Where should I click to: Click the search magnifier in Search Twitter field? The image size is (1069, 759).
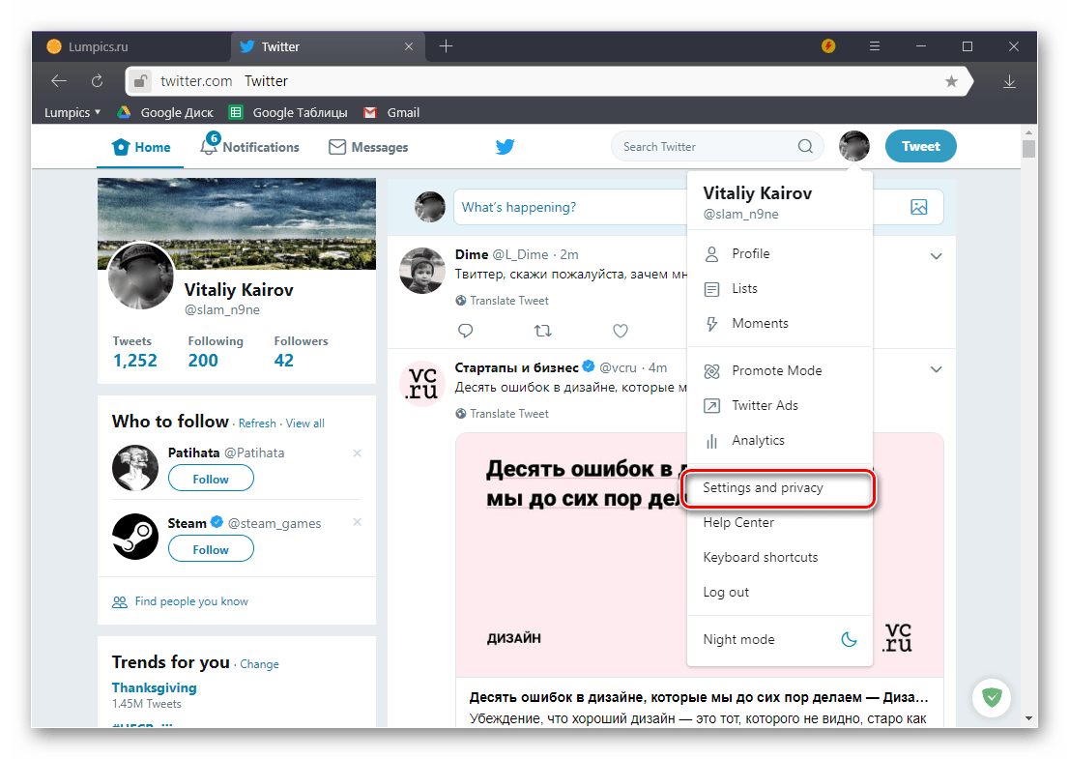tap(805, 146)
